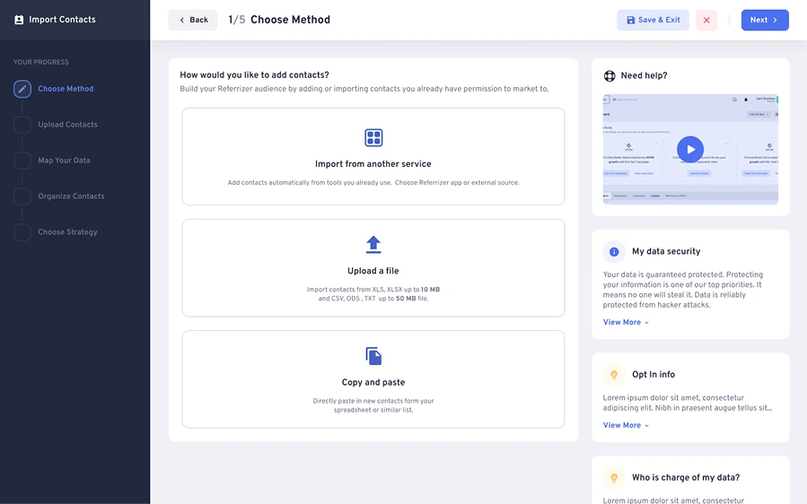Click lightbulb icon beside Who is charge of my data
The width and height of the screenshot is (807, 504).
614,478
